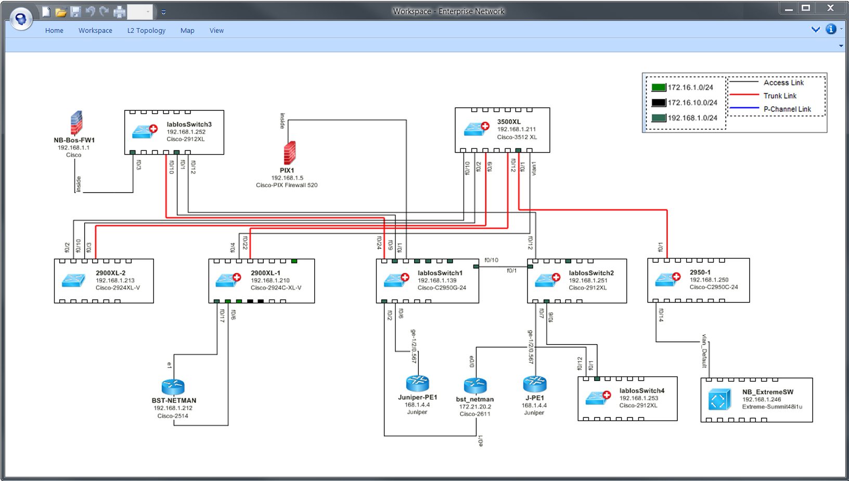The image size is (849, 481).
Task: Click the 2900XL-1 device name
Action: (265, 273)
